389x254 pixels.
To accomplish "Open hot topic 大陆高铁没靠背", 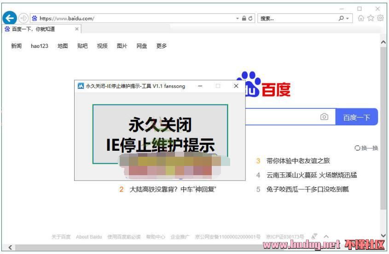I will (x=173, y=189).
